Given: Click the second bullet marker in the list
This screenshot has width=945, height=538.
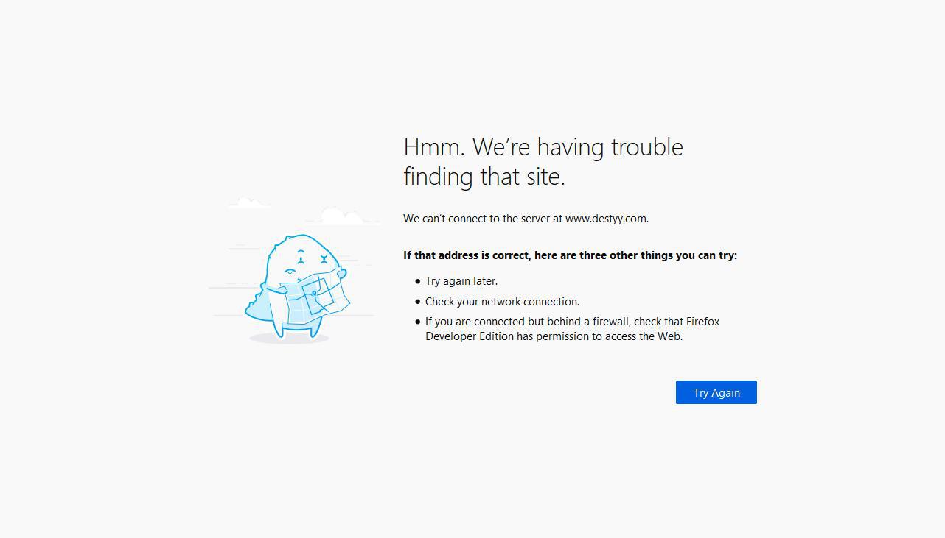Looking at the screenshot, I should 417,302.
